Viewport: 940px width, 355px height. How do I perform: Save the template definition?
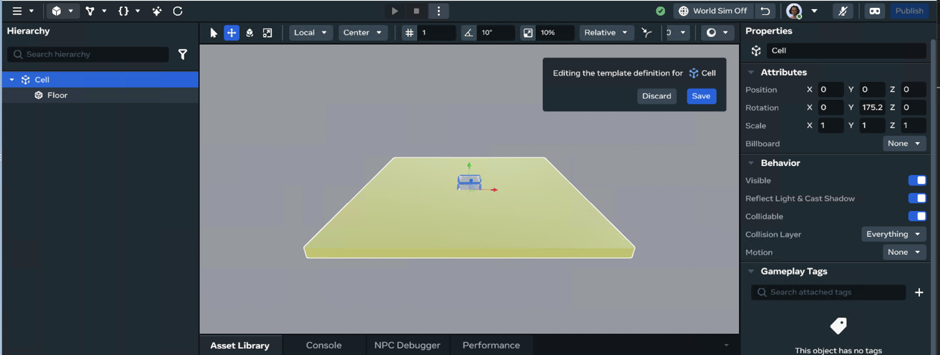tap(701, 96)
